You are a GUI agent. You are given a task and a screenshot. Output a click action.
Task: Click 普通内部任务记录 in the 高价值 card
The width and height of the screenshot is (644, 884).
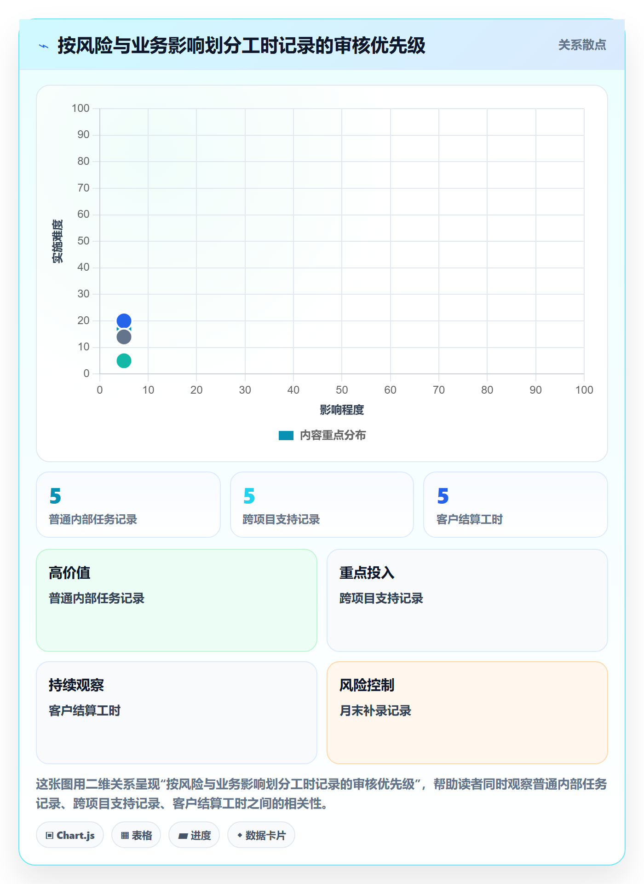(97, 598)
